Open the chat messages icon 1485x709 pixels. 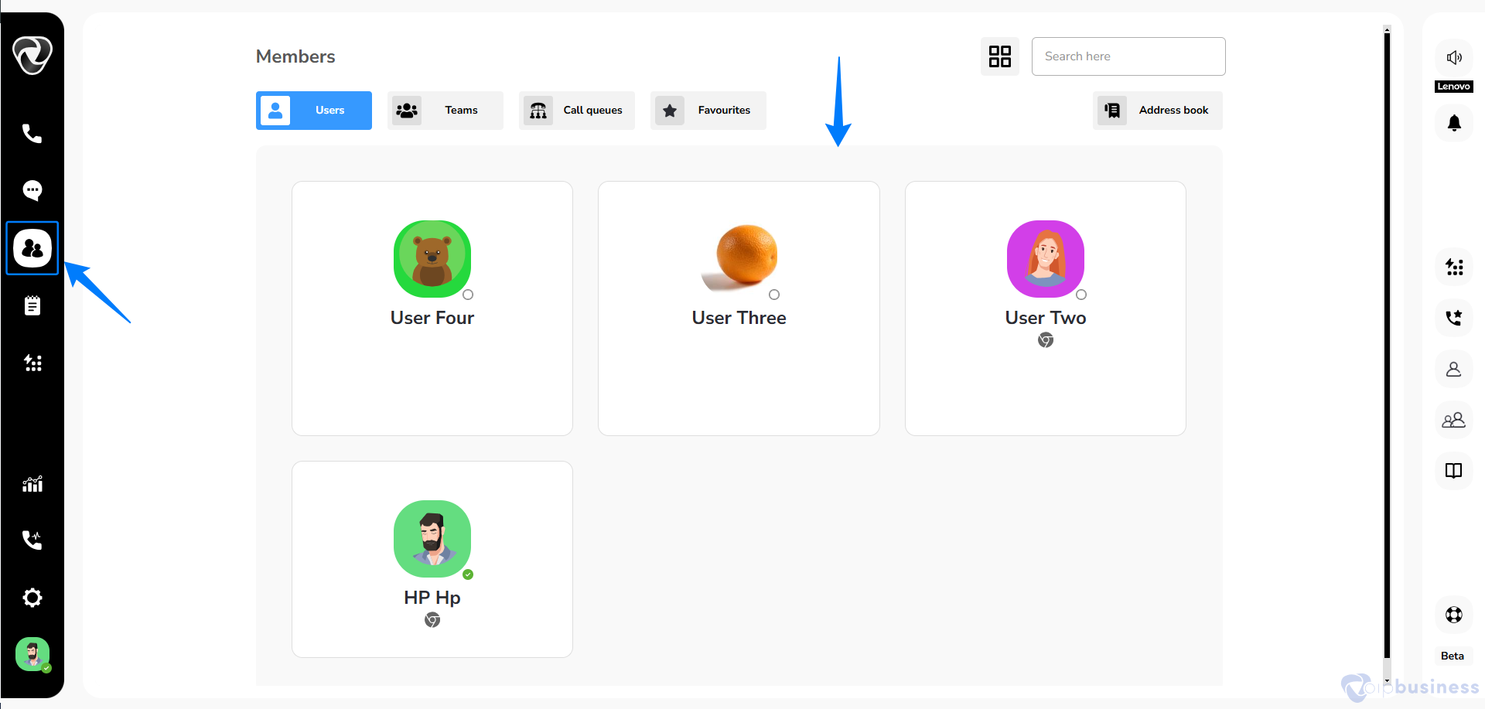(x=32, y=190)
